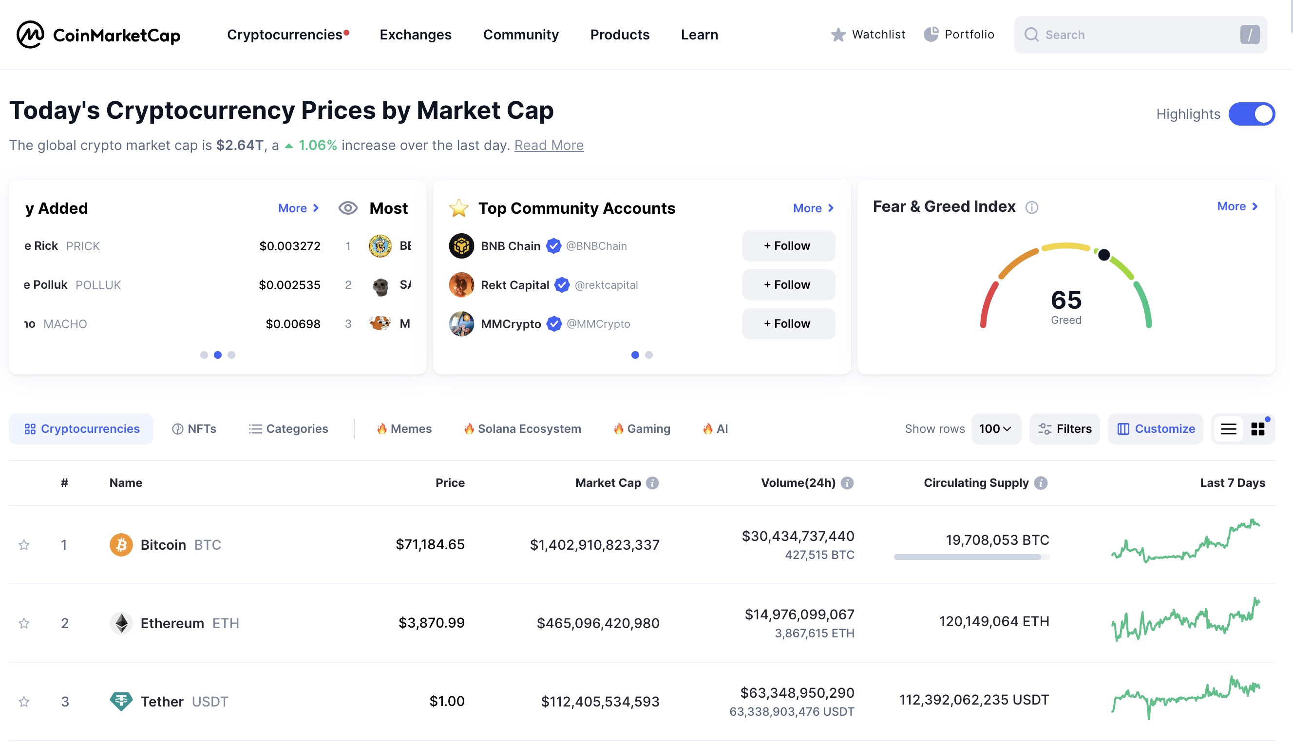Image resolution: width=1293 pixels, height=744 pixels.
Task: Expand the Customize columns menu
Action: coord(1157,429)
